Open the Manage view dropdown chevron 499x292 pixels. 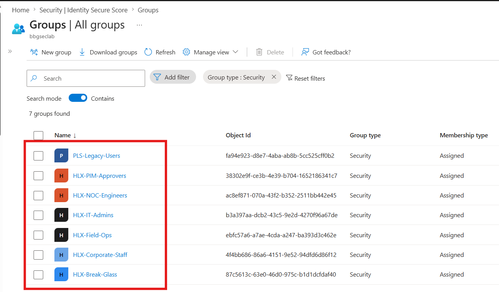point(235,52)
